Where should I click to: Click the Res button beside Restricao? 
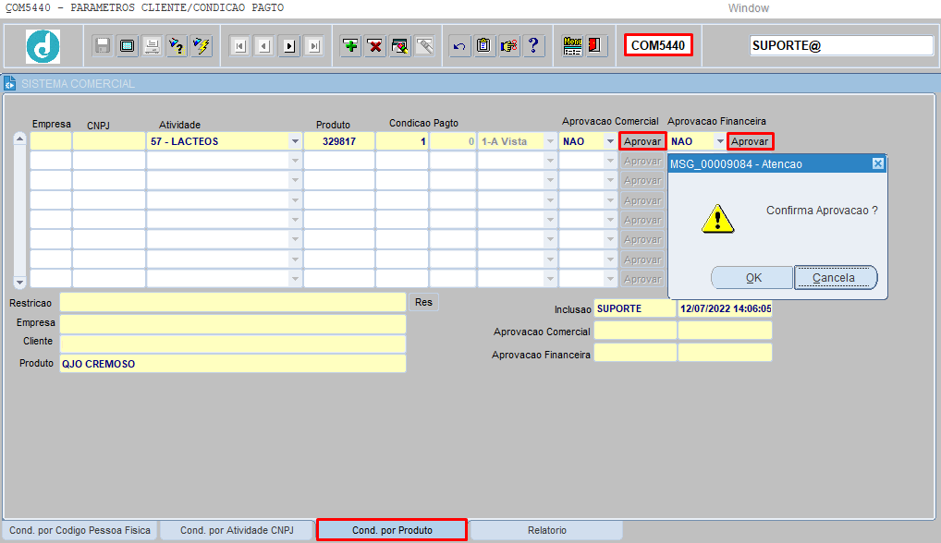click(423, 302)
